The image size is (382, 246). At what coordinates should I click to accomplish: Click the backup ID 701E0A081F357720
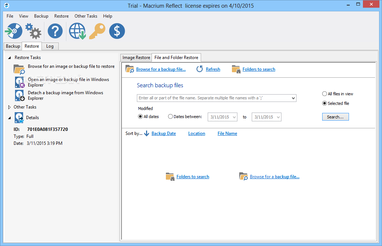coord(47,129)
